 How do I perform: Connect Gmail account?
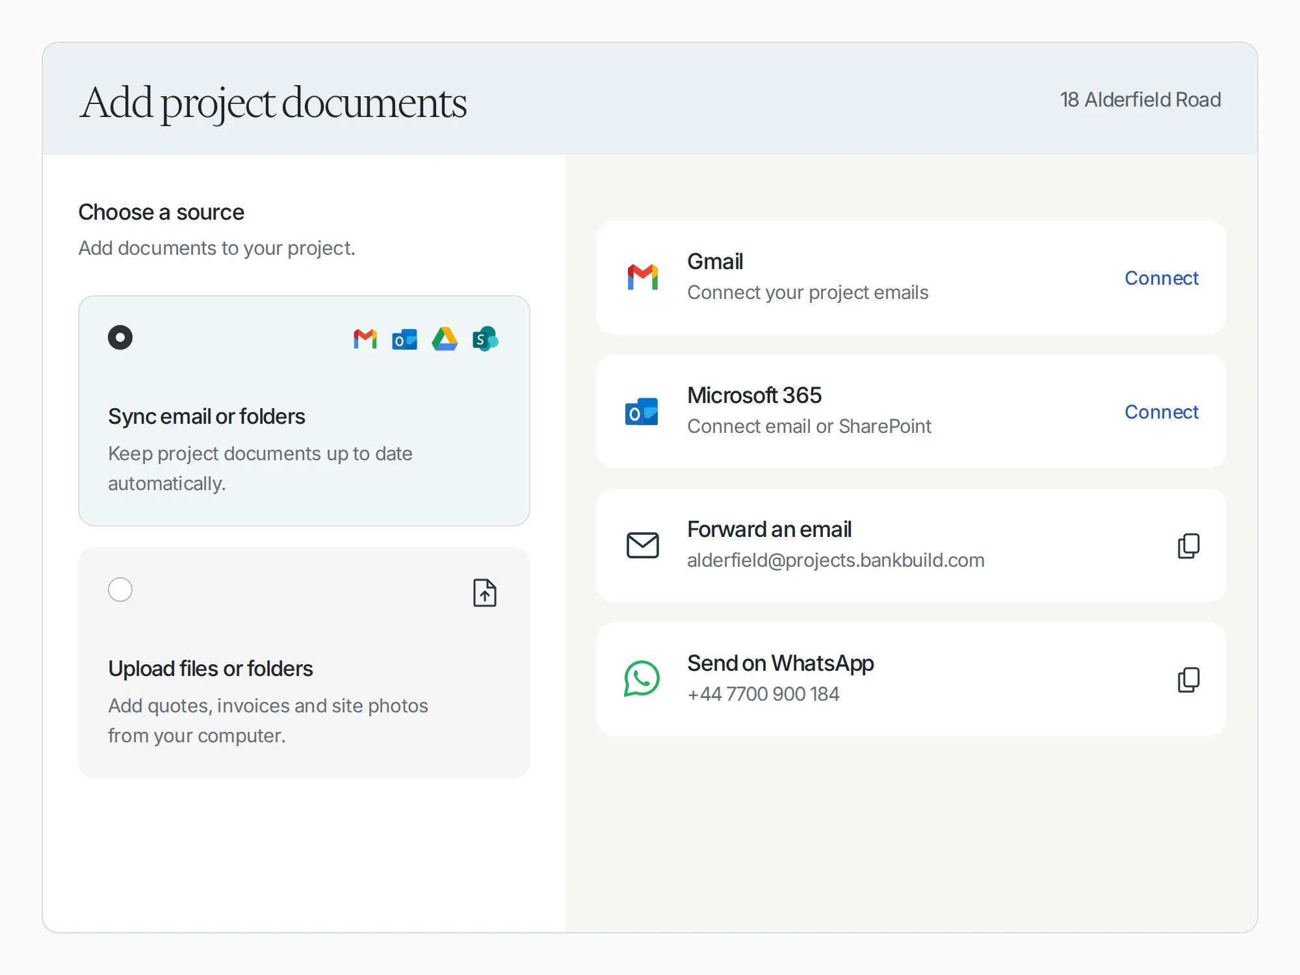(x=1162, y=278)
